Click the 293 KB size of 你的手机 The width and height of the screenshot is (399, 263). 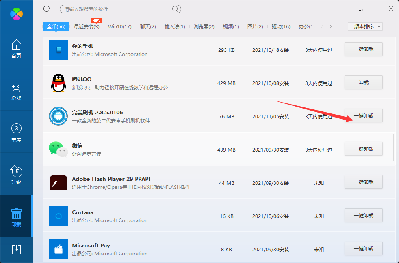point(226,50)
